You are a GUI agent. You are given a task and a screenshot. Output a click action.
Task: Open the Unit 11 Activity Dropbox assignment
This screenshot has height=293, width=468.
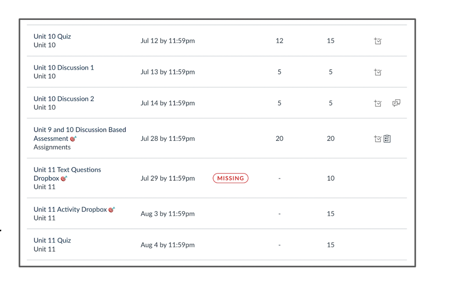click(x=70, y=209)
